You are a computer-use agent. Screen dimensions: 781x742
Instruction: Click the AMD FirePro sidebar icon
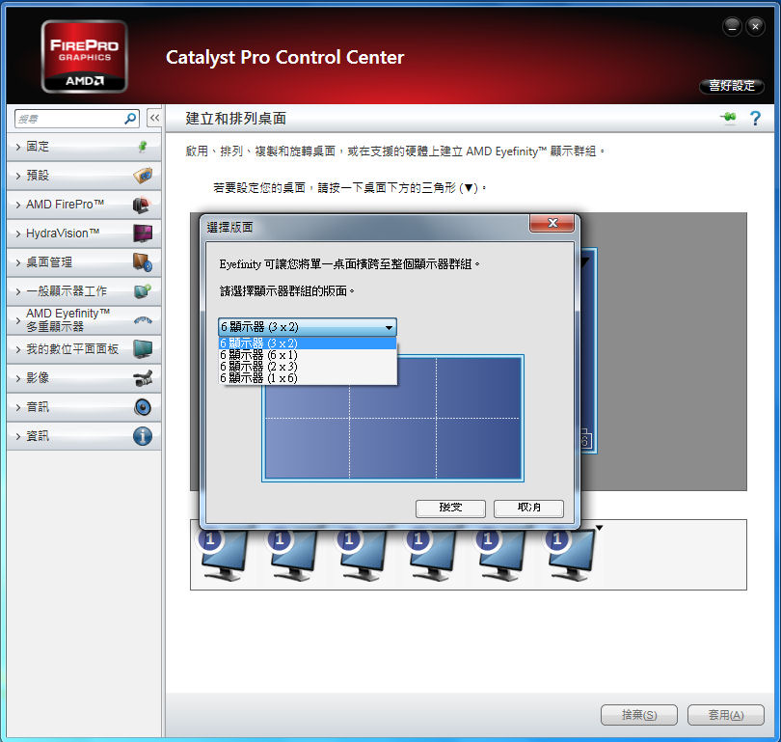click(x=142, y=205)
